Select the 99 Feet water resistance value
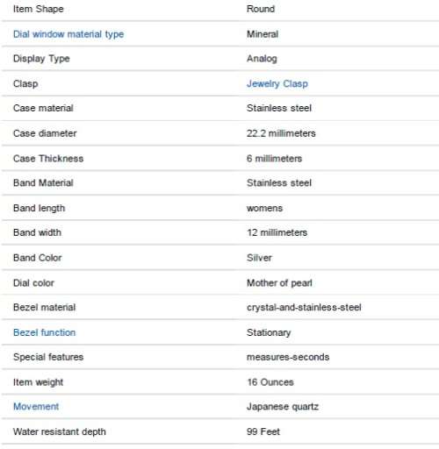 tap(263, 431)
